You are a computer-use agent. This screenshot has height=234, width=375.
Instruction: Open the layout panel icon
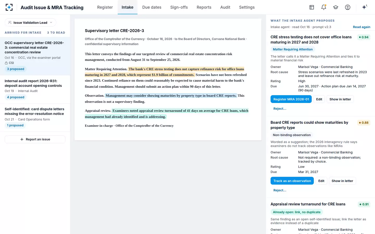[312, 7]
